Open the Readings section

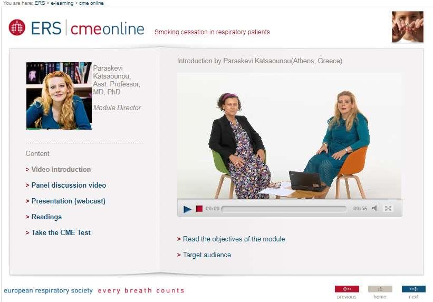(46, 217)
